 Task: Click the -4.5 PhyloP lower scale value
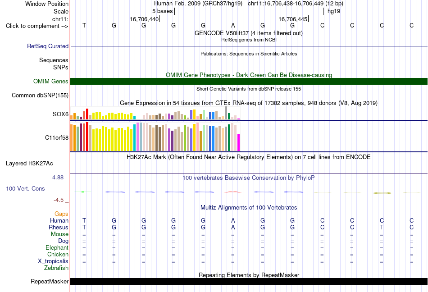[59, 200]
